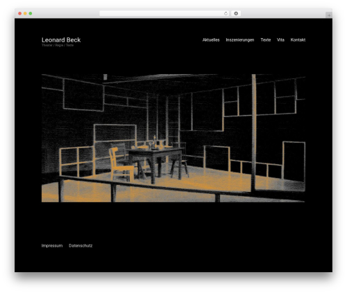
Task: Click the download icon beside the address bar
Action: tap(236, 14)
